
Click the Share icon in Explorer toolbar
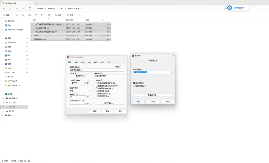tap(42, 15)
